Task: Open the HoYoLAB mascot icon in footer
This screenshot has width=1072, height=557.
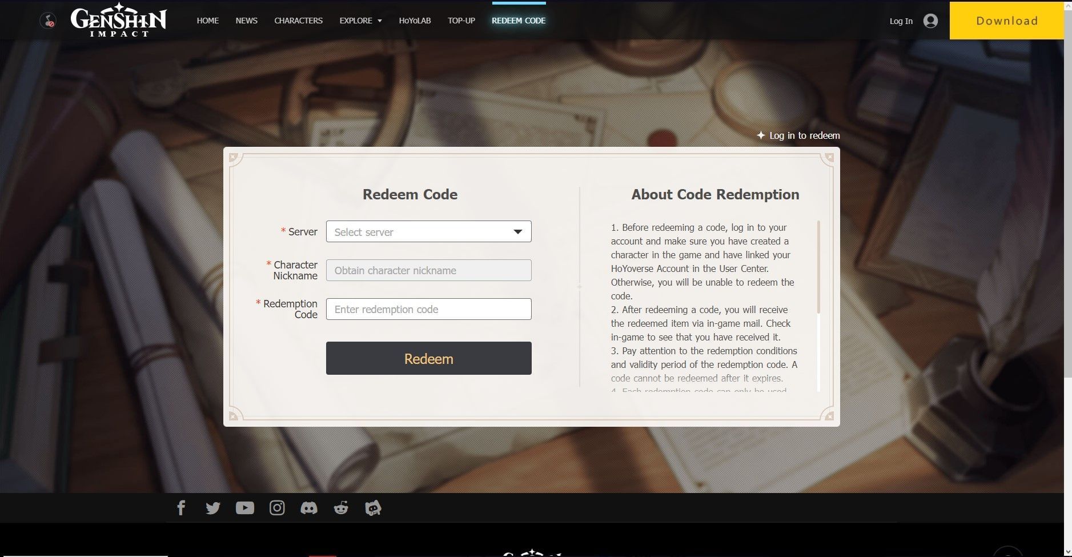Action: [x=373, y=508]
